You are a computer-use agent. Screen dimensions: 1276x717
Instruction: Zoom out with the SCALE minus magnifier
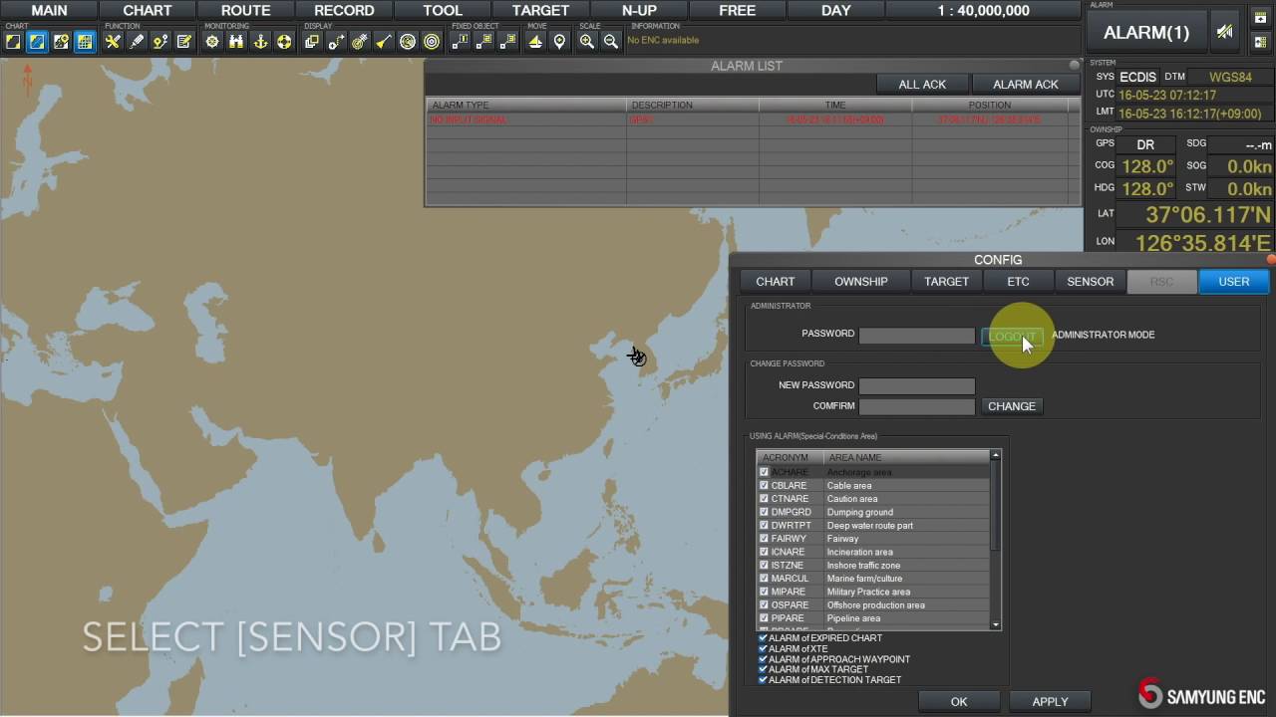coord(611,42)
